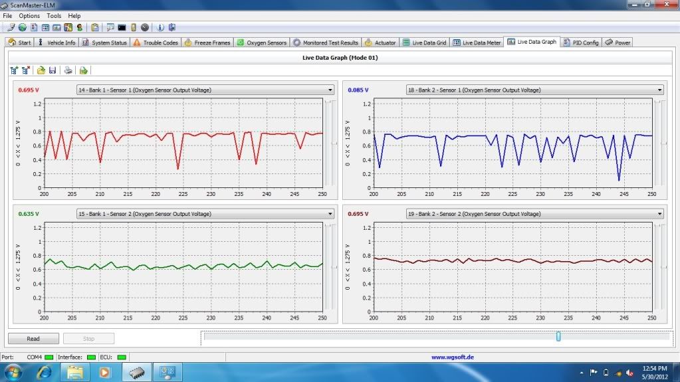Open the report document toolbar icon
The height and width of the screenshot is (382, 680).
[x=34, y=27]
